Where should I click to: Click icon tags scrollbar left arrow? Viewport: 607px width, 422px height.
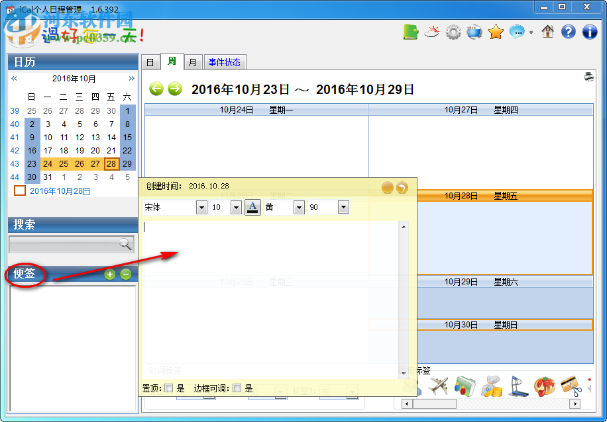pos(406,404)
